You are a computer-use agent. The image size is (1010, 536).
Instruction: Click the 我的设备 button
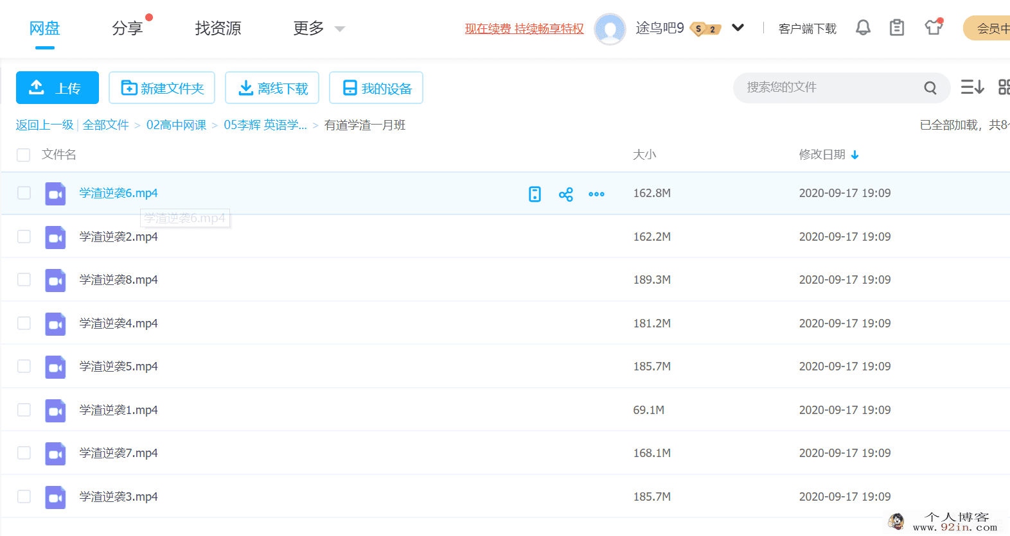[376, 87]
